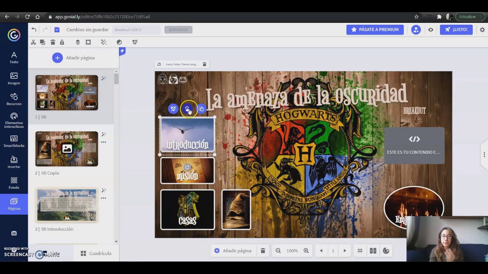Switch to Cuadrícula grid view

96,253
